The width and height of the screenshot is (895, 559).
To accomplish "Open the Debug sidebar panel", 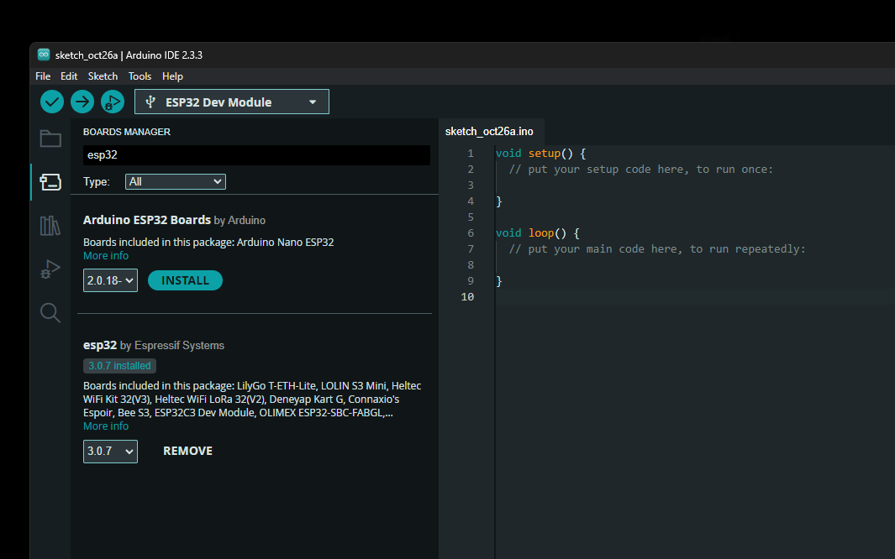I will (50, 269).
